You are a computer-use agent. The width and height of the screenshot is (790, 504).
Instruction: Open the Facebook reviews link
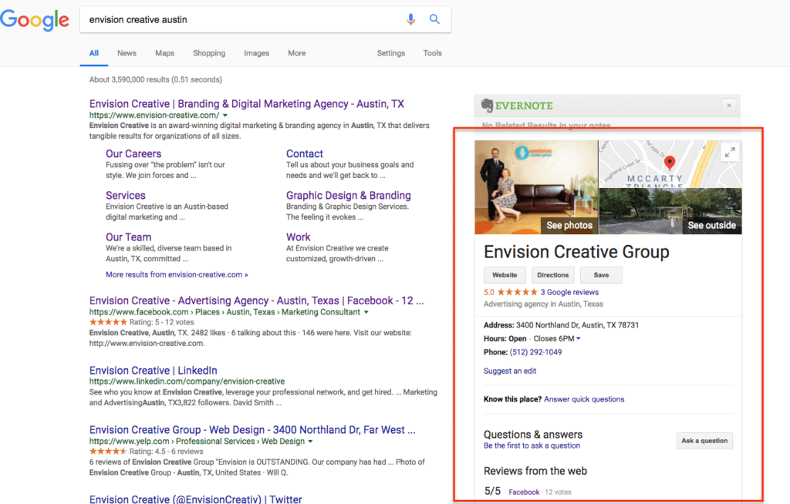tap(524, 492)
